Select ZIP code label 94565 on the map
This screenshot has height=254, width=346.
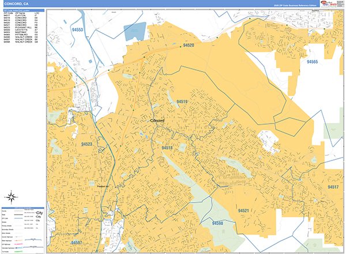(313, 62)
